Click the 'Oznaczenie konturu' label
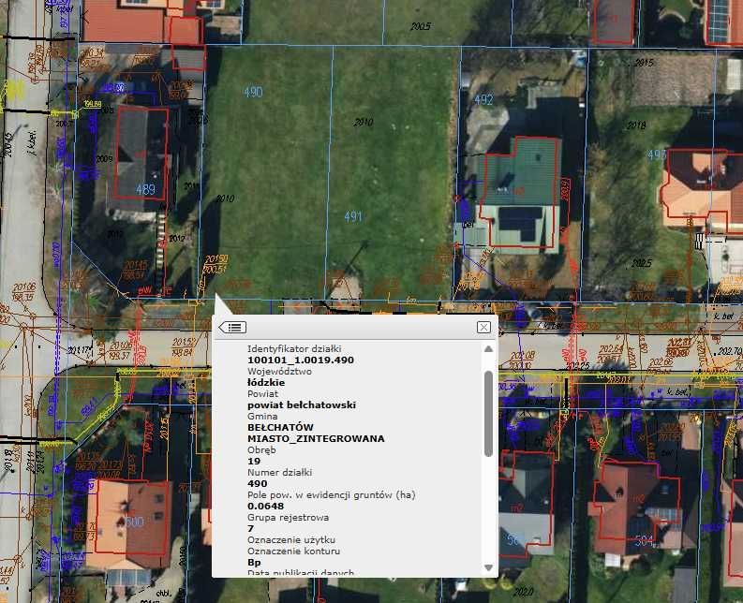Viewport: 743px width, 603px height. click(x=294, y=551)
